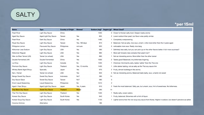Click the 'Really salty, ocean watery' note
The width and height of the screenshot is (204, 115).
(x=123, y=93)
